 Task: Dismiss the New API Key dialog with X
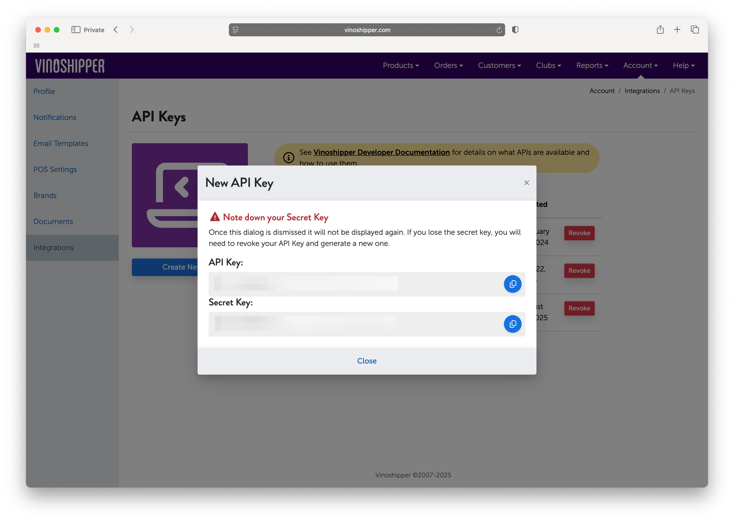point(526,183)
